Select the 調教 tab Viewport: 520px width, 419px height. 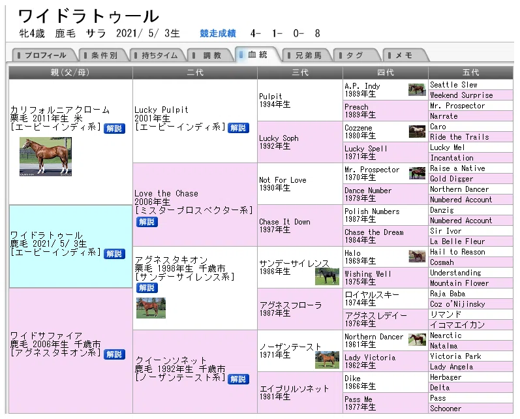(x=210, y=55)
